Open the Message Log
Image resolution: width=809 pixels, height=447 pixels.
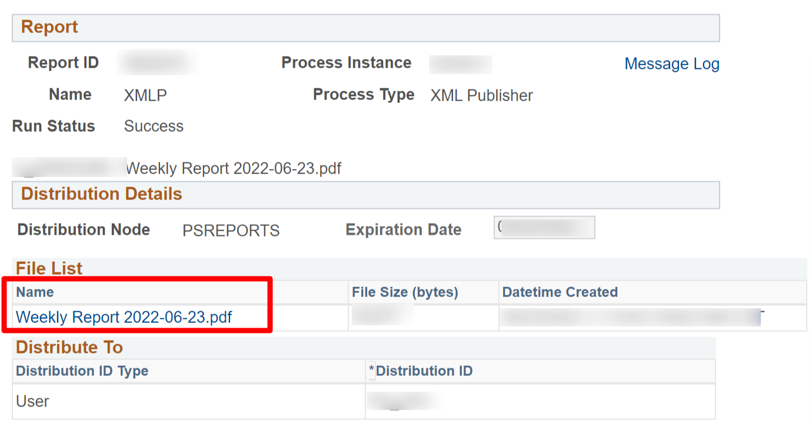671,64
